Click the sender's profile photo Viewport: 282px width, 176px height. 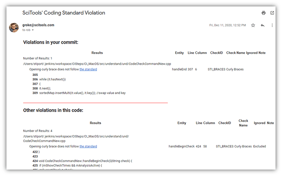[x=14, y=27]
